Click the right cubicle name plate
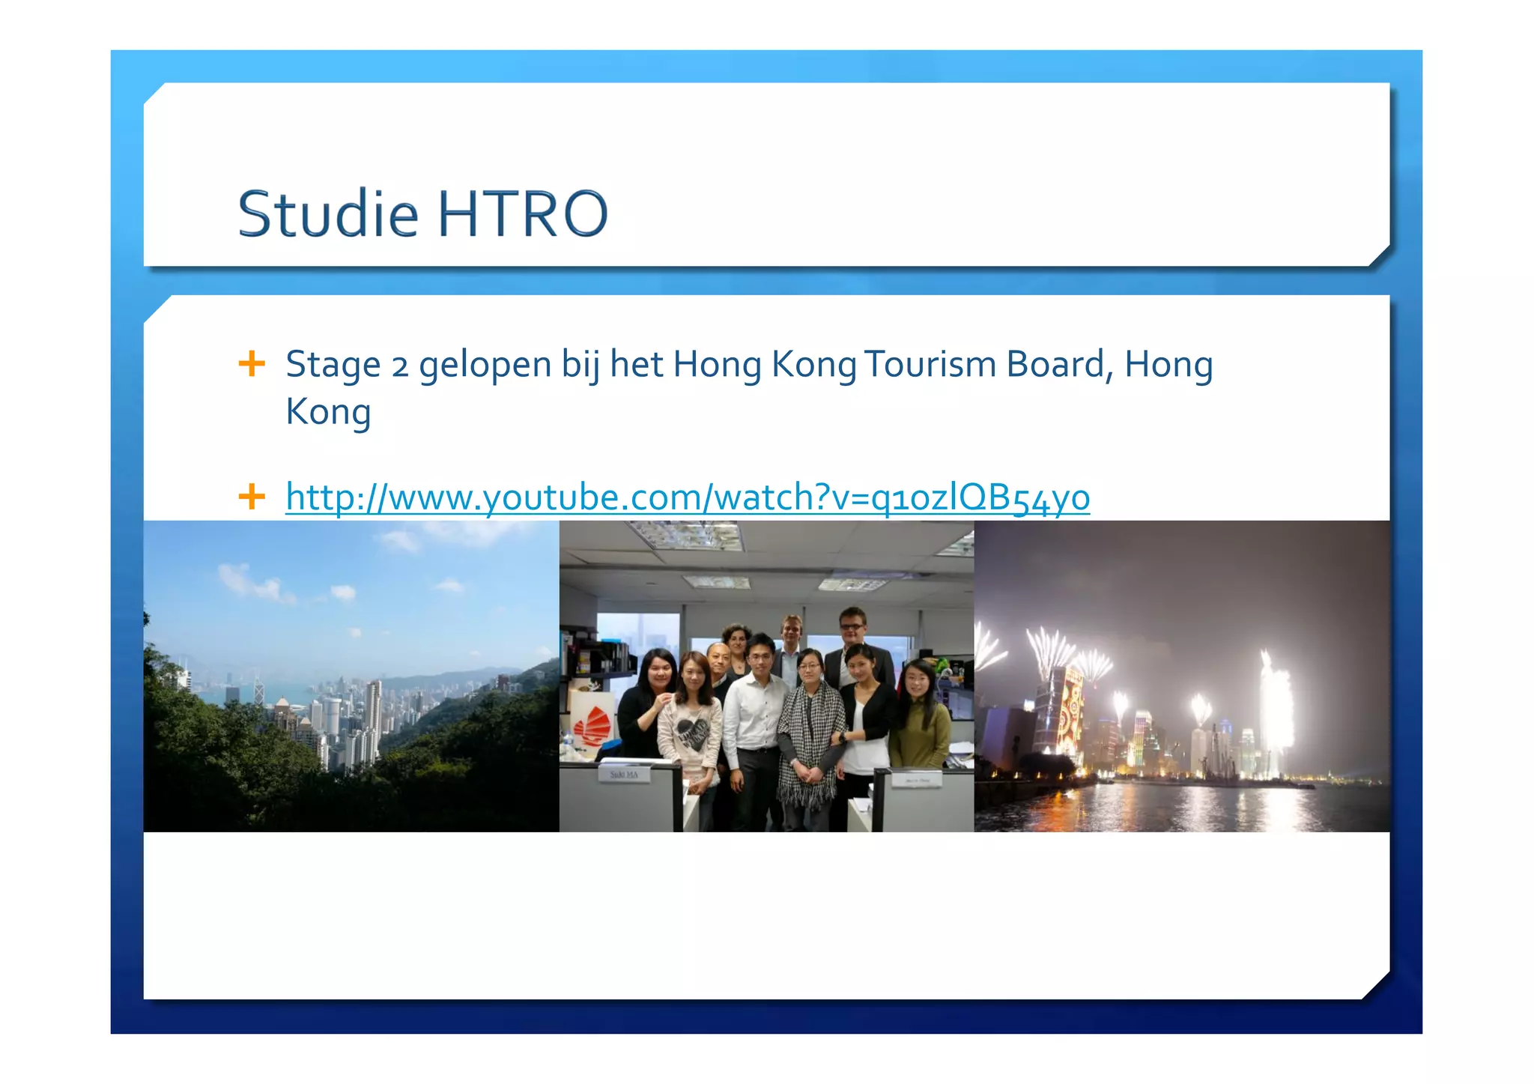Viewport: 1534px width, 1084px height. click(917, 780)
